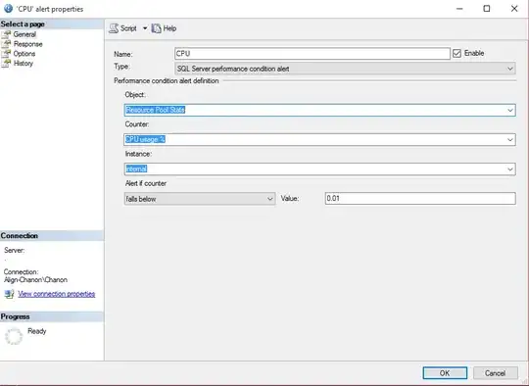Viewport: 529px width, 386px height.
Task: Minimize the alert properties window
Action: 459,9
